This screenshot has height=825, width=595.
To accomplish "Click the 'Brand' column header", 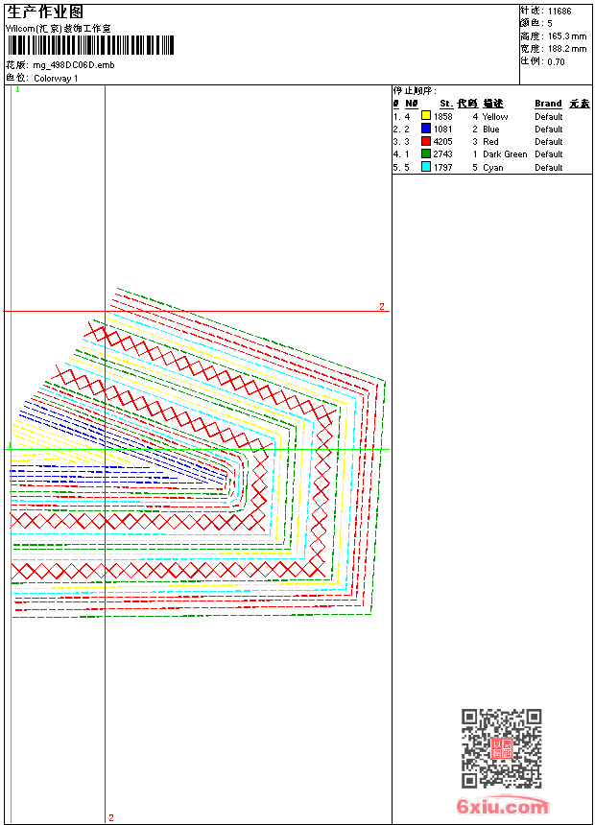I will 548,104.
